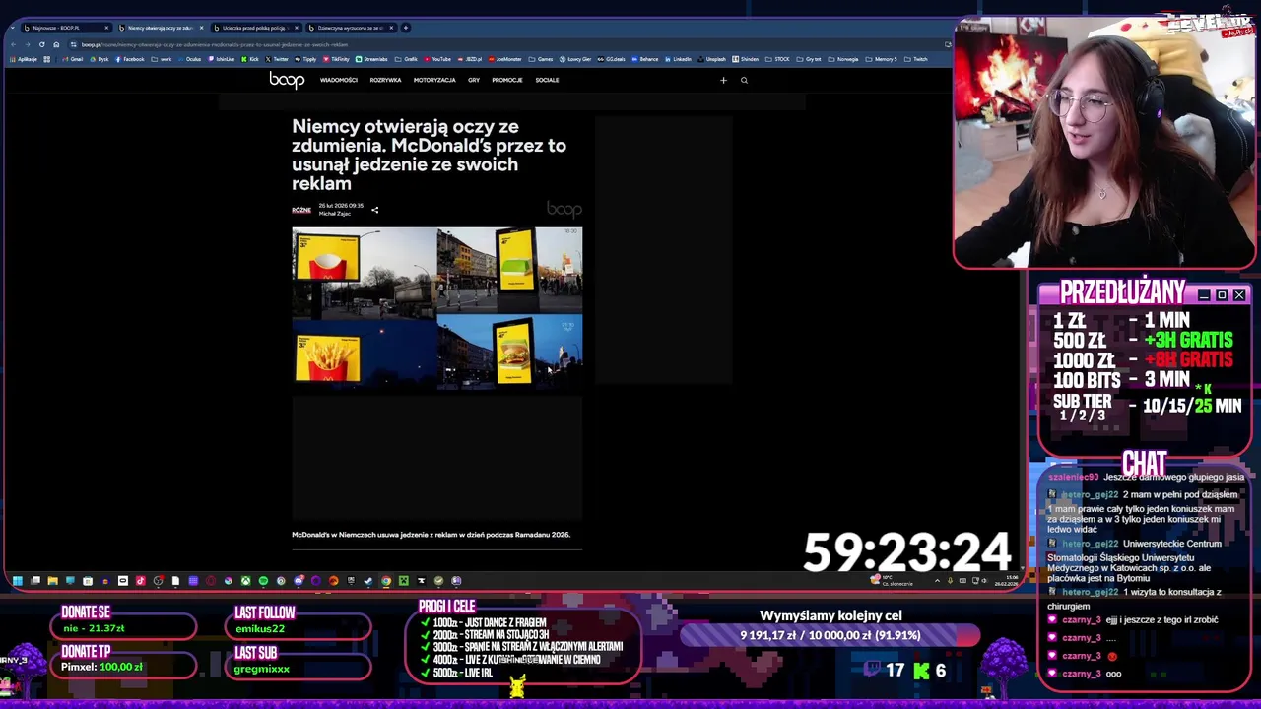Image resolution: width=1261 pixels, height=709 pixels.
Task: Click the Przedłużamy panel close button
Action: (1239, 294)
